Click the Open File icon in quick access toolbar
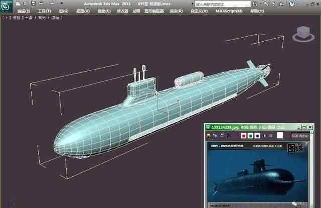 (26, 3)
